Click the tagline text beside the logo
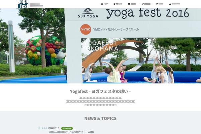The image size is (201, 134). (36, 5)
